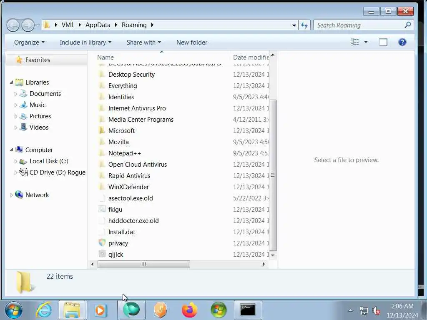Collapse the Libraries tree node

pos(11,82)
